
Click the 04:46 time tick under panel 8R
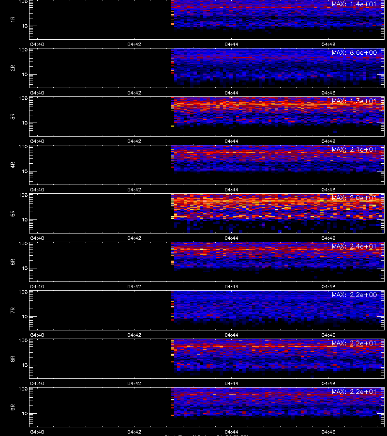[328, 383]
